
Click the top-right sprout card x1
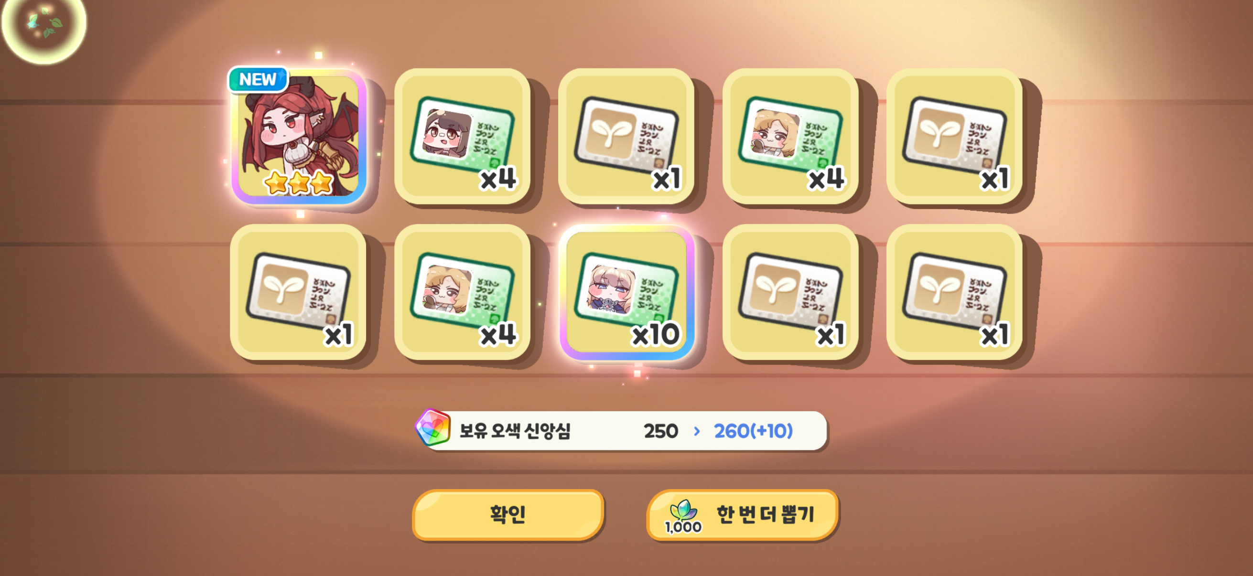(954, 136)
